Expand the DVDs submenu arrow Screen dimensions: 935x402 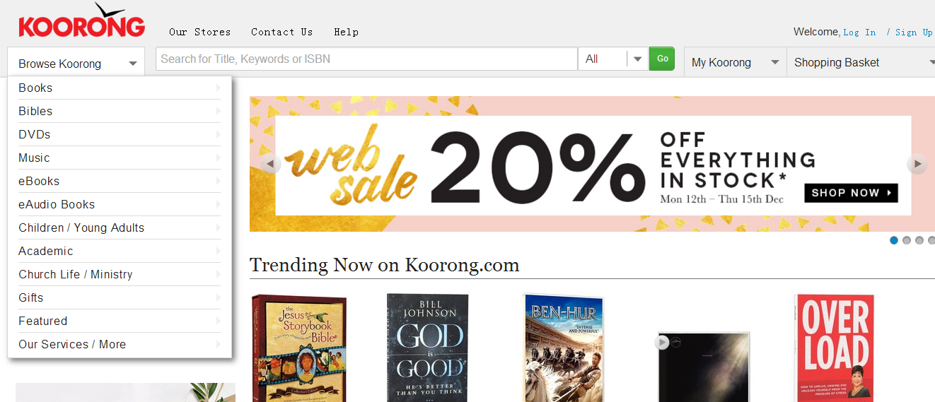point(218,134)
